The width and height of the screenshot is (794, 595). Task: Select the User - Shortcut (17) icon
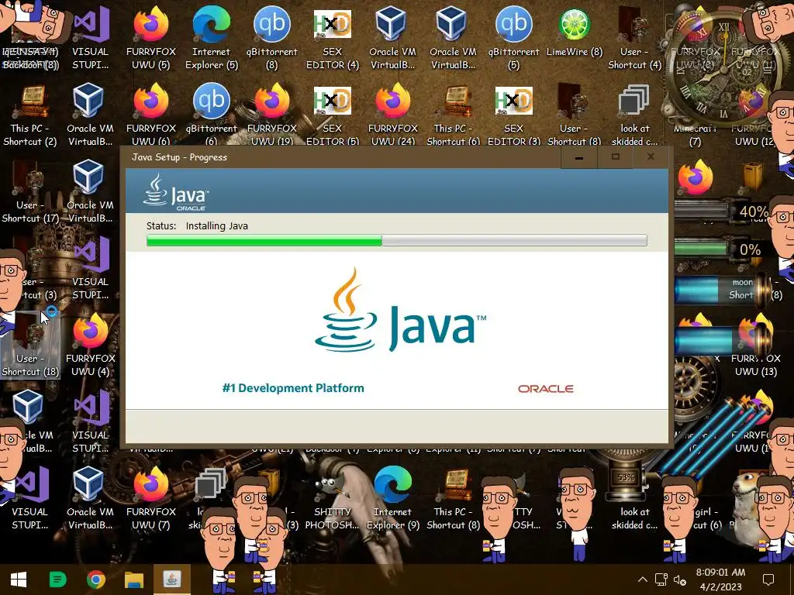pyautogui.click(x=30, y=191)
